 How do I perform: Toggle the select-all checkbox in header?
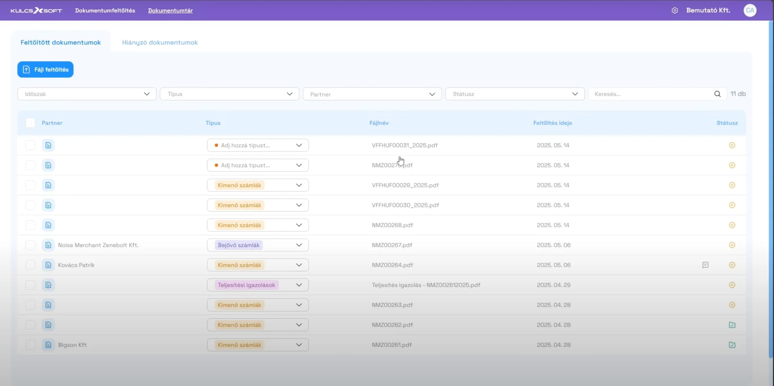coord(30,123)
